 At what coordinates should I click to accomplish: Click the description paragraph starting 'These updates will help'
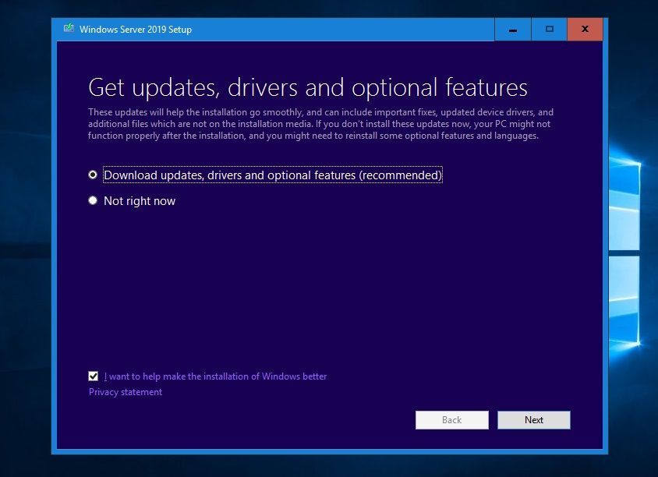tap(320, 124)
